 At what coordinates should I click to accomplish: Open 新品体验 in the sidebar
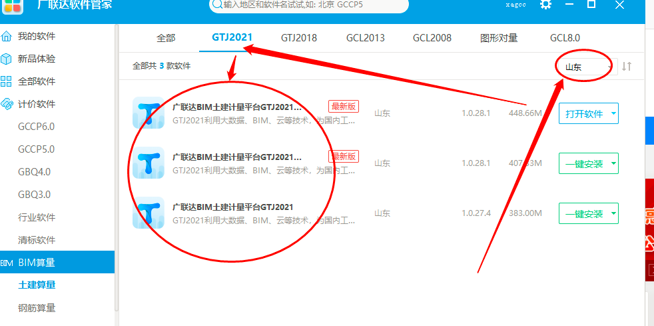(36, 59)
